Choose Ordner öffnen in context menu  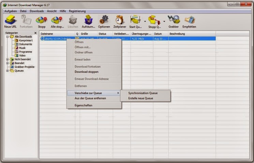[x=94, y=52]
